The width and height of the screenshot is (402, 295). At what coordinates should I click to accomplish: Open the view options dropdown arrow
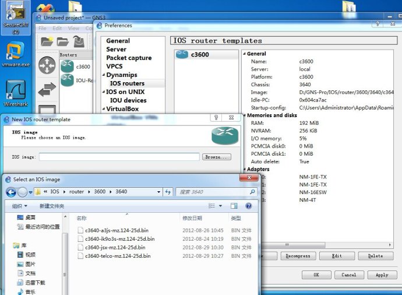[x=220, y=206]
